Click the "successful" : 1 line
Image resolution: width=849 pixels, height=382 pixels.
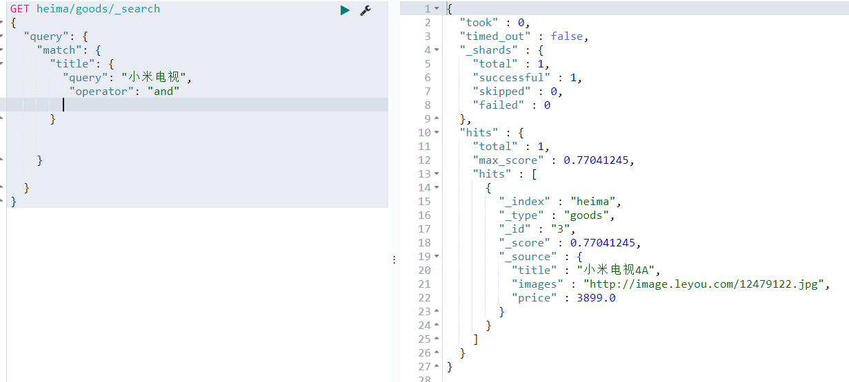528,78
